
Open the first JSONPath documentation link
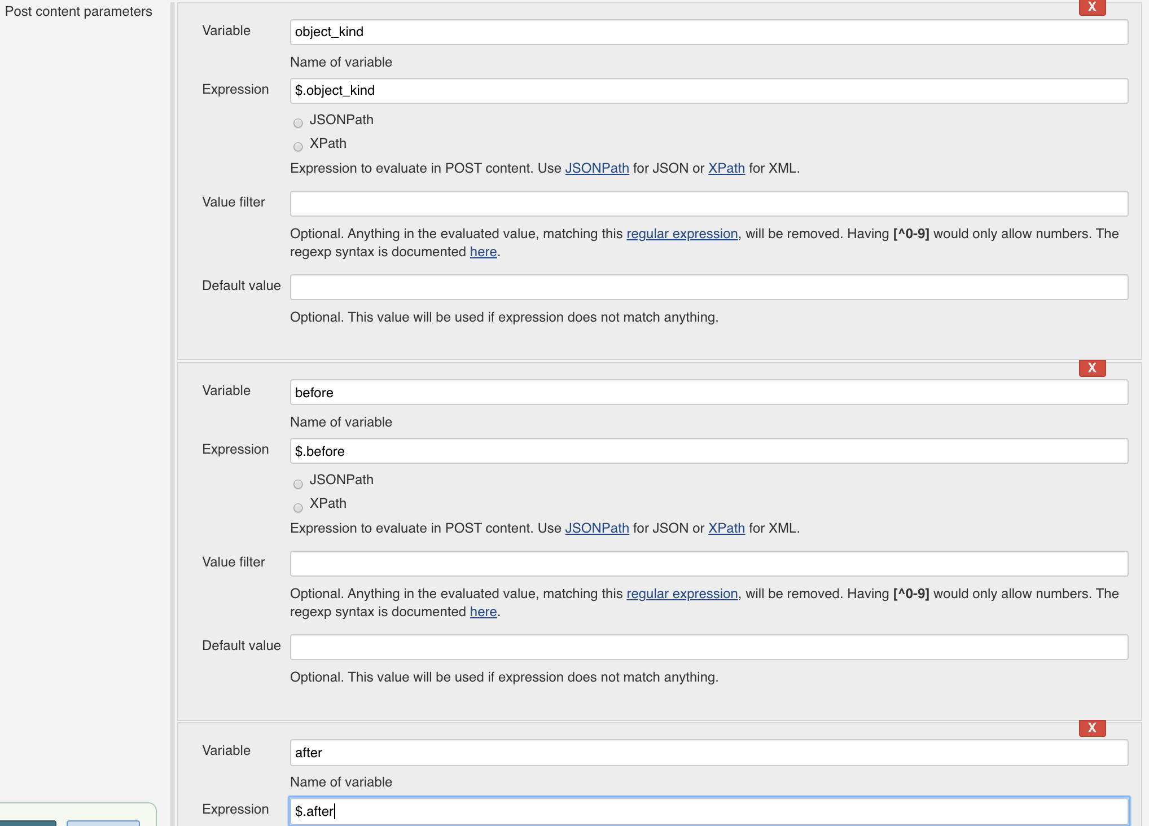point(597,168)
